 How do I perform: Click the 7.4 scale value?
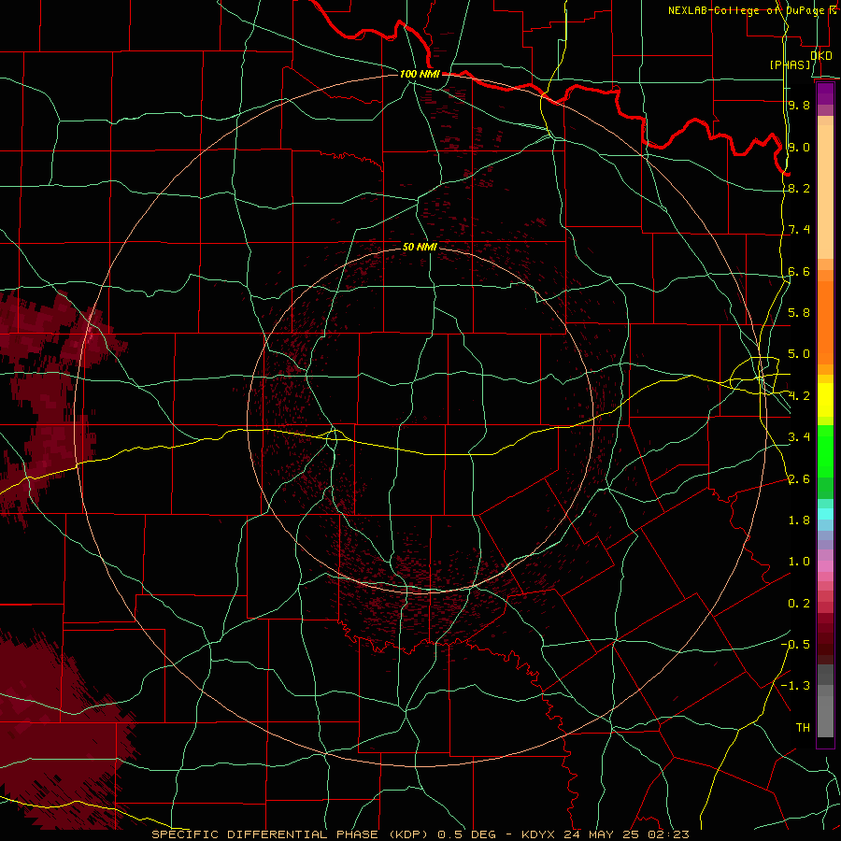click(799, 230)
